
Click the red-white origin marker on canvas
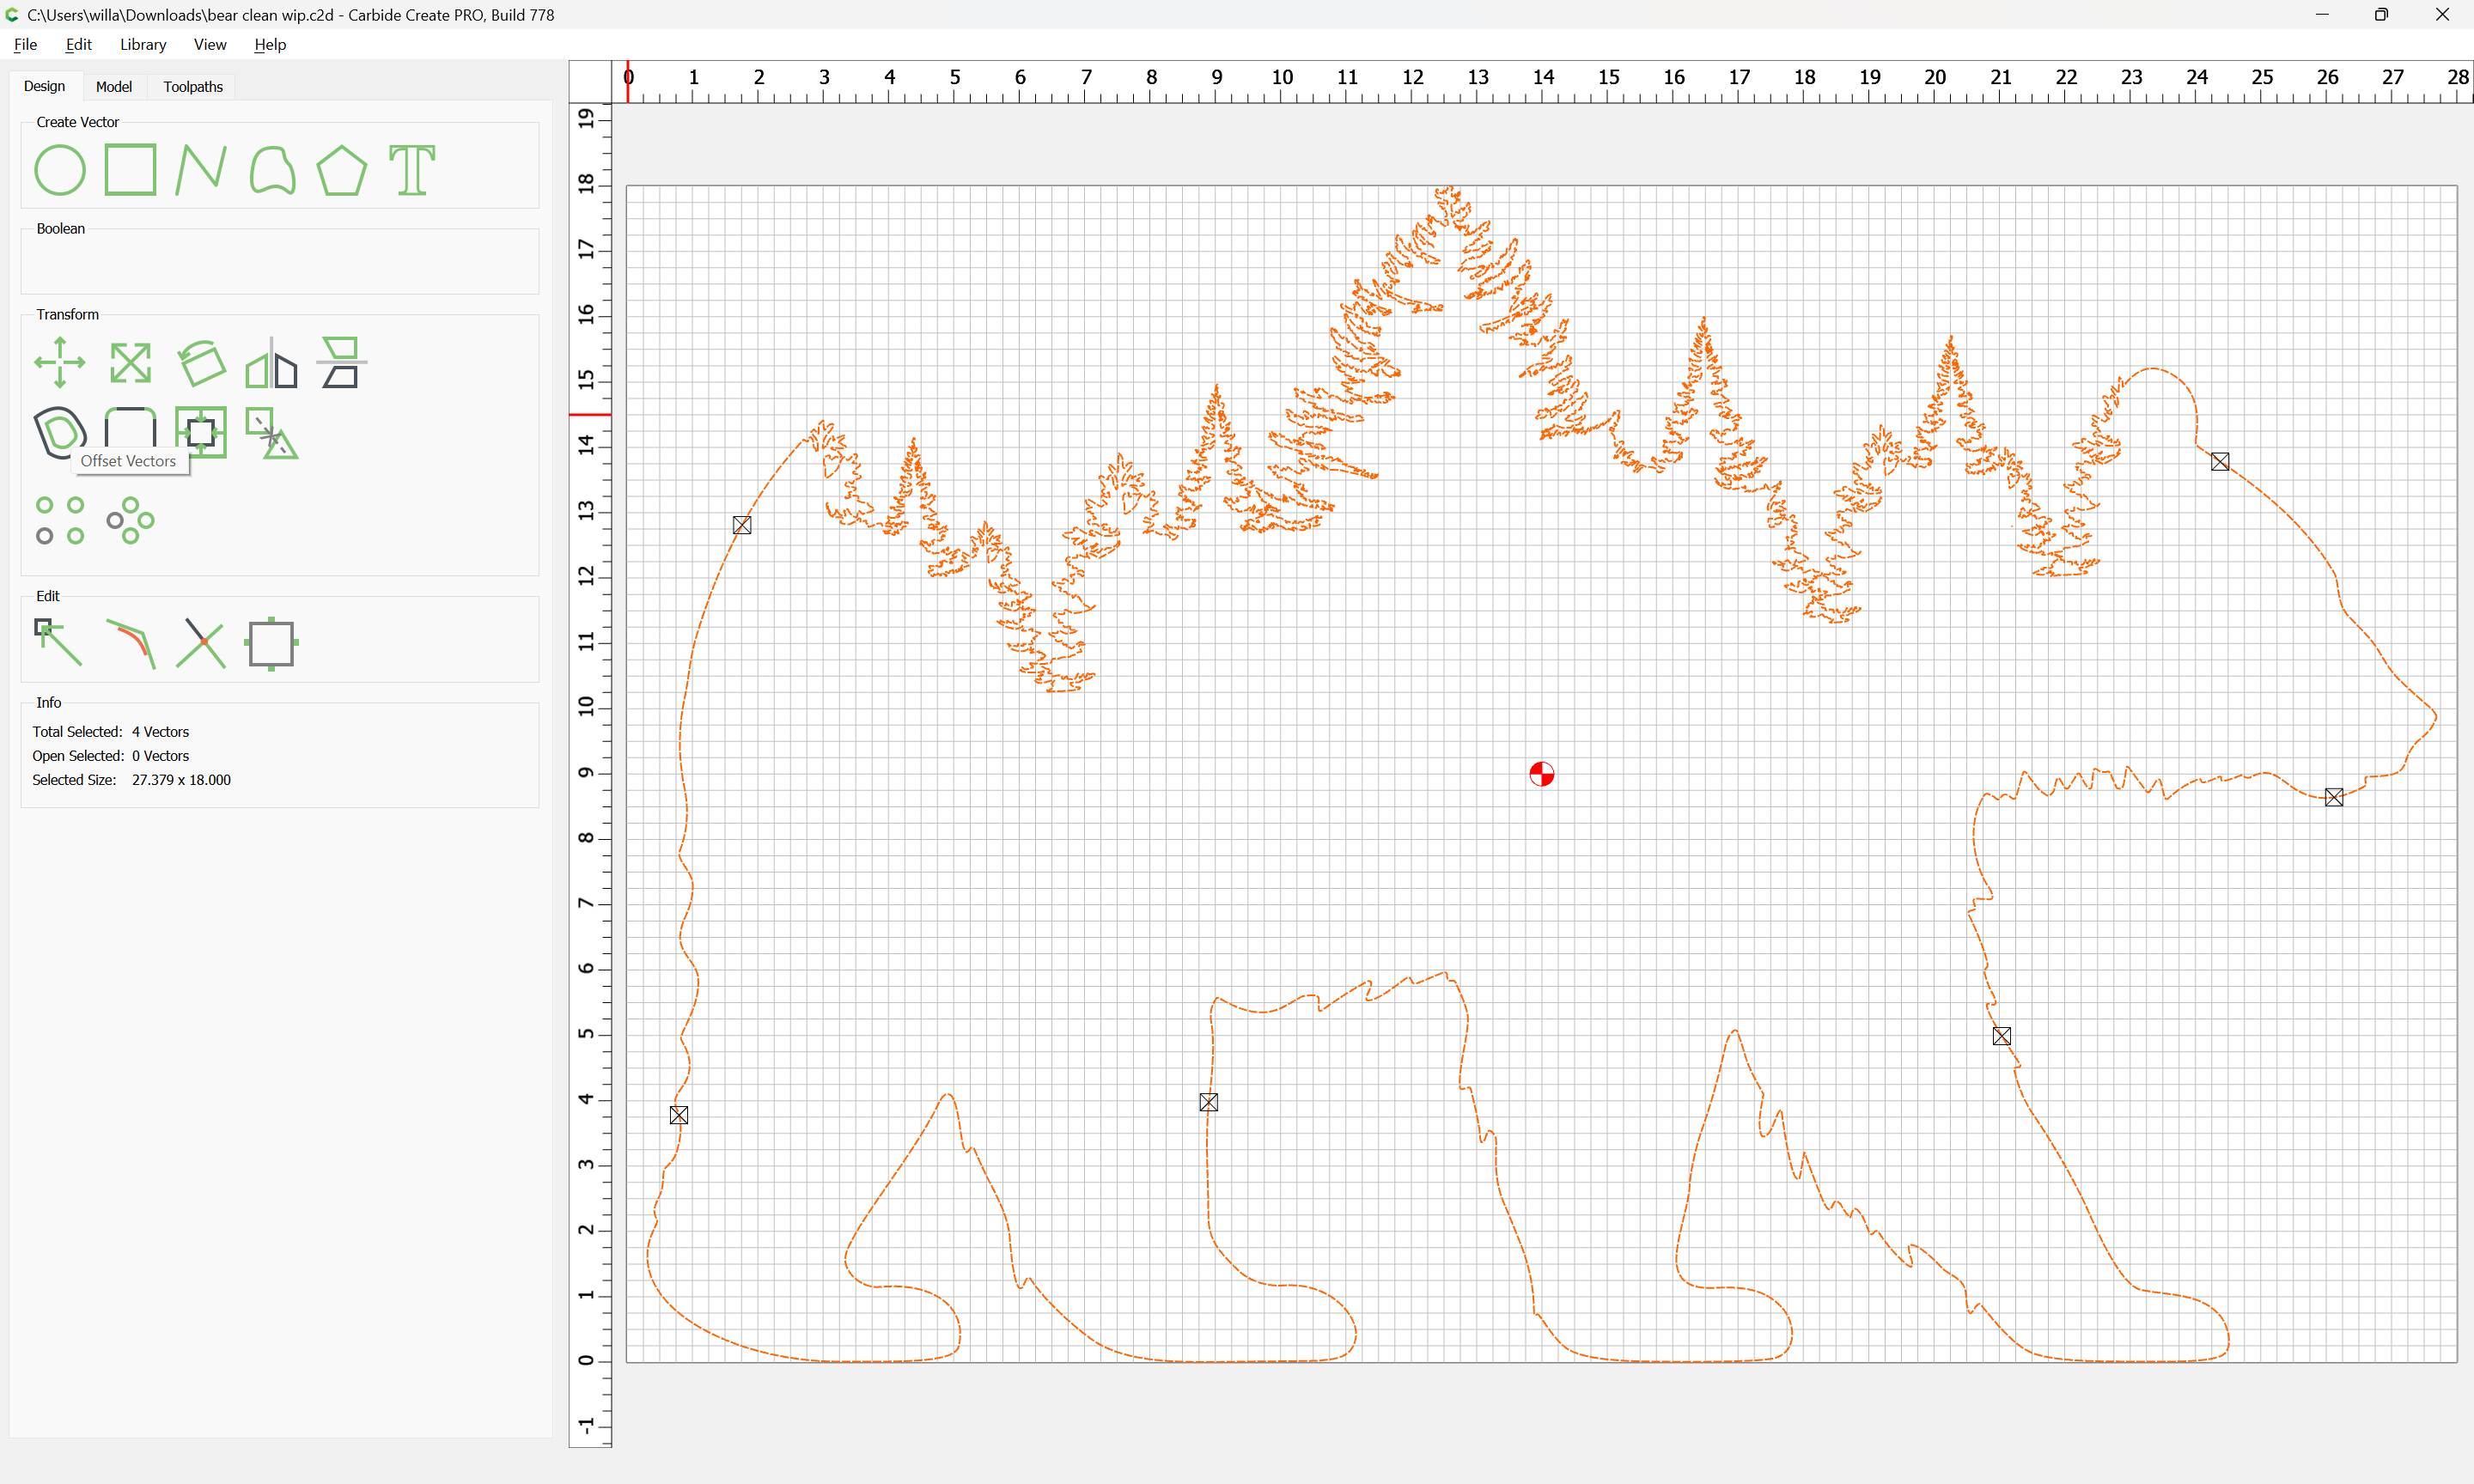click(1542, 774)
